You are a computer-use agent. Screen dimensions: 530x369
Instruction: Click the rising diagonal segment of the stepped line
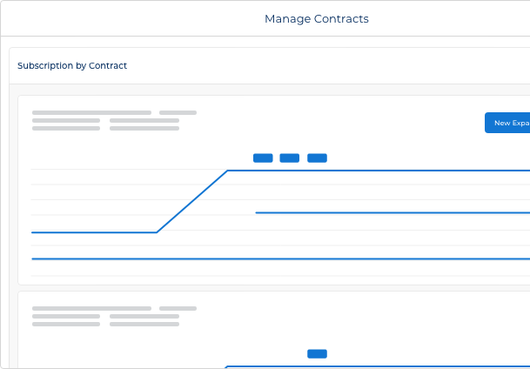[x=191, y=201]
